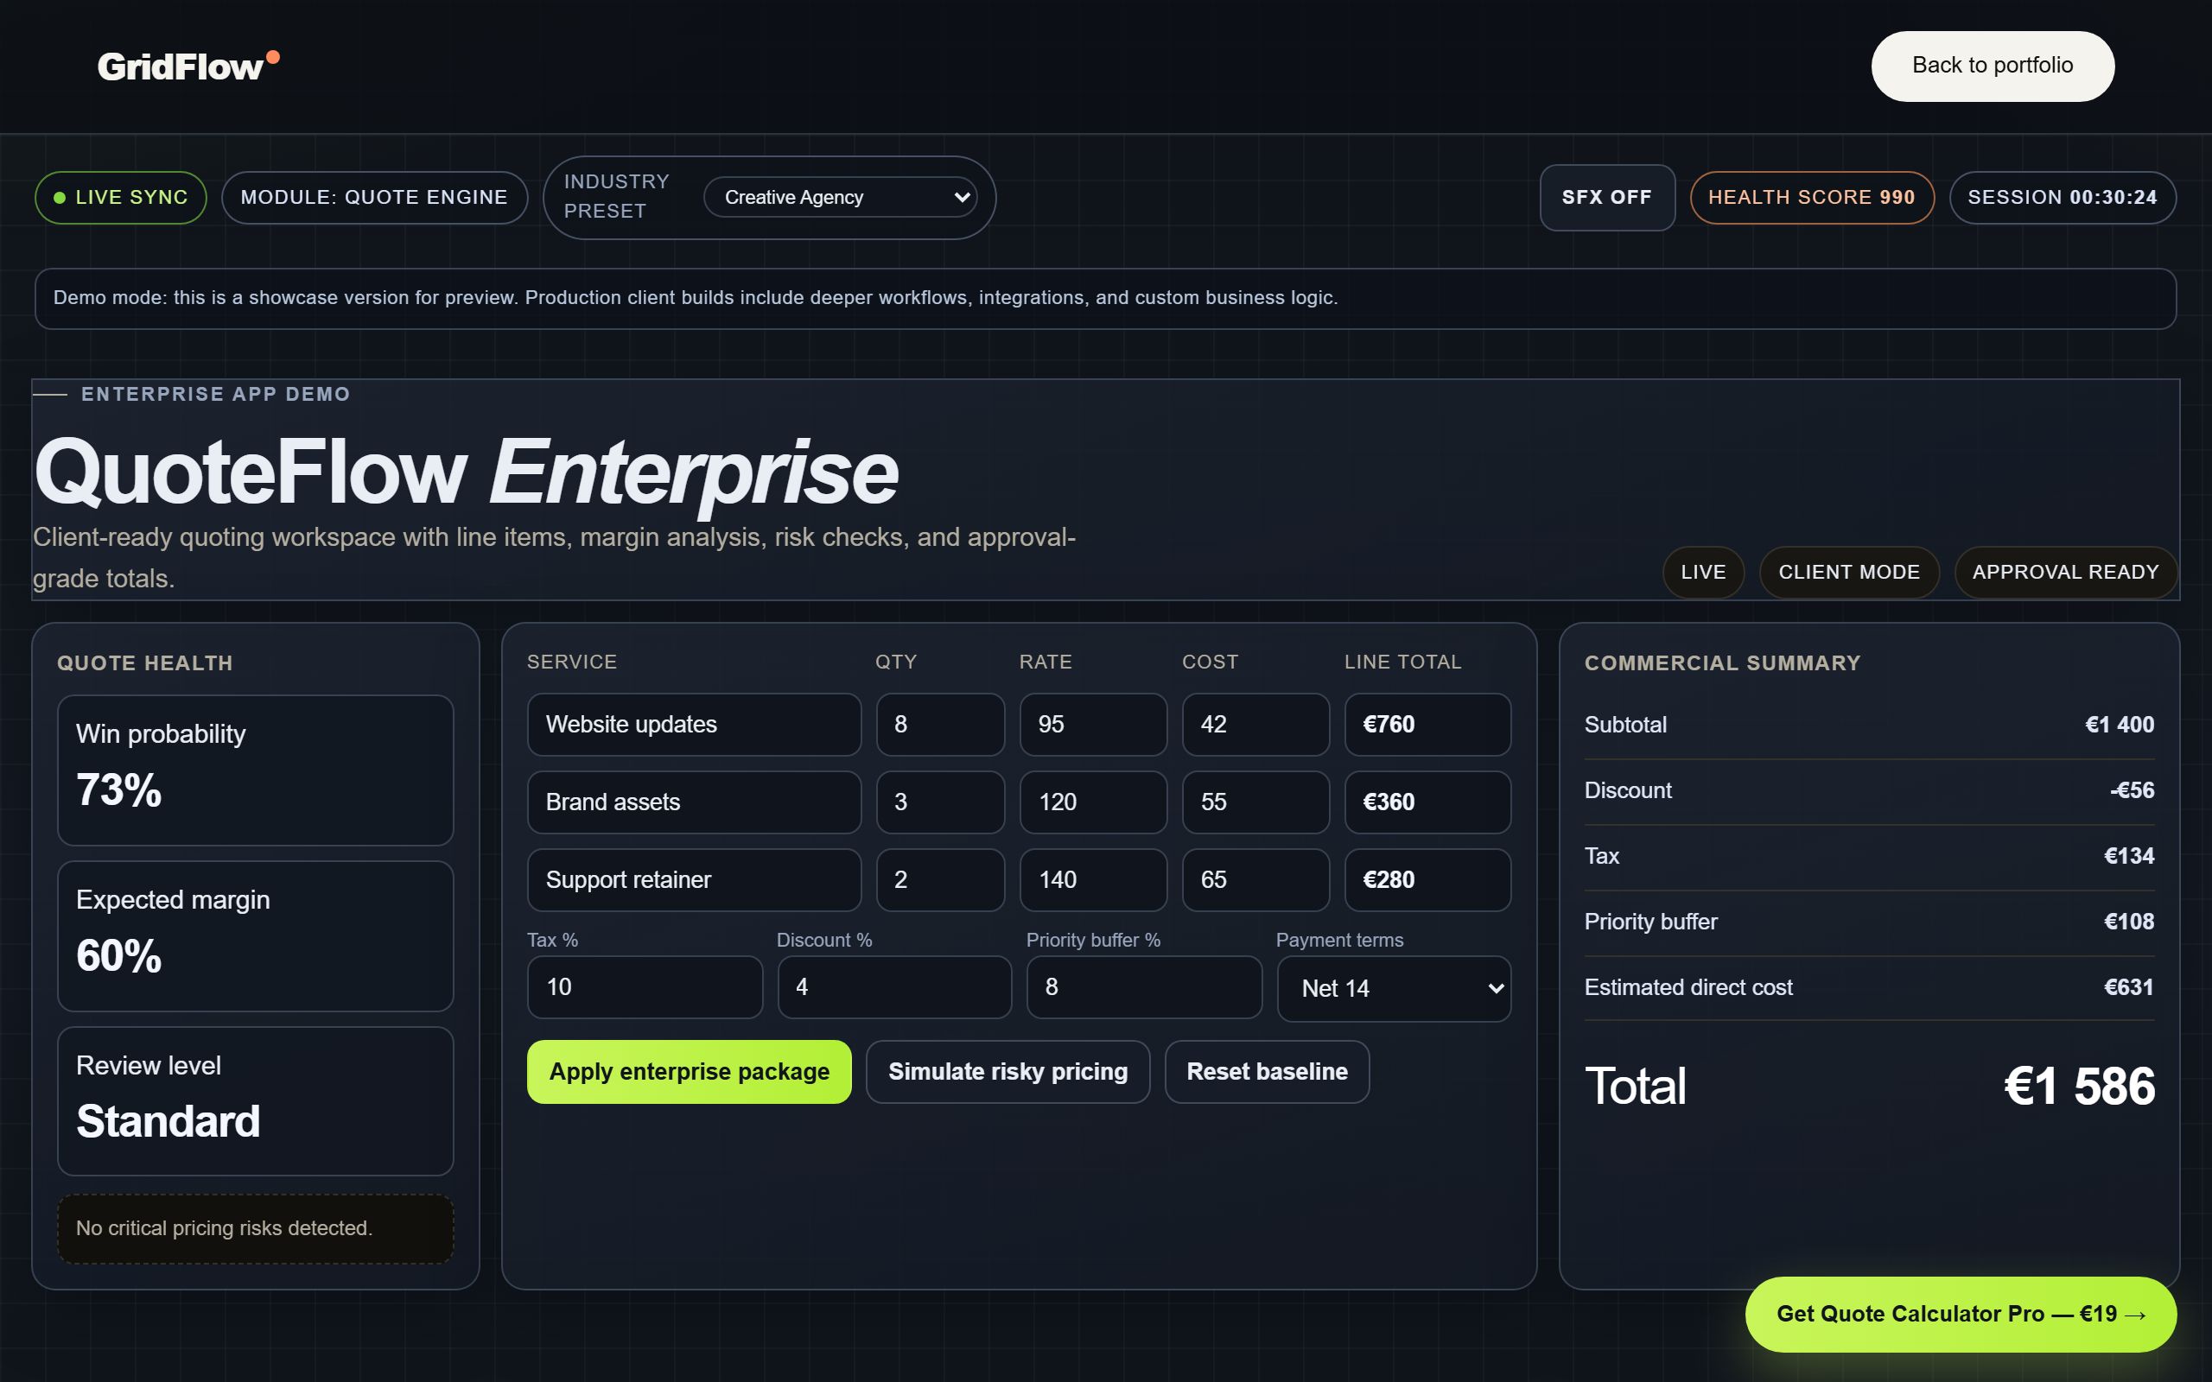Click the Discount % input field
2212x1382 pixels.
pos(894,987)
